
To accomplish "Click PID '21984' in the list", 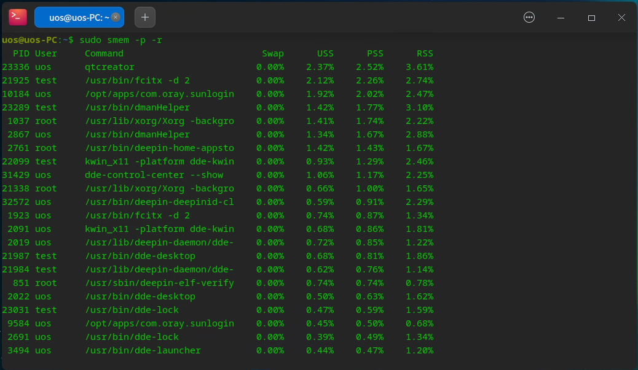I will click(x=15, y=269).
